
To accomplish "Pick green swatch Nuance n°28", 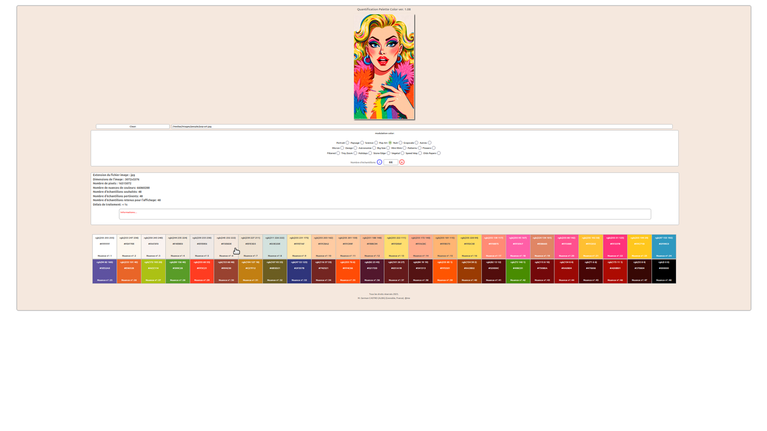I will tap(177, 271).
